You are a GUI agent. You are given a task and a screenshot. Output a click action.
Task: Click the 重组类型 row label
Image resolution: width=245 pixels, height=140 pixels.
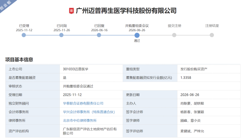(133, 69)
